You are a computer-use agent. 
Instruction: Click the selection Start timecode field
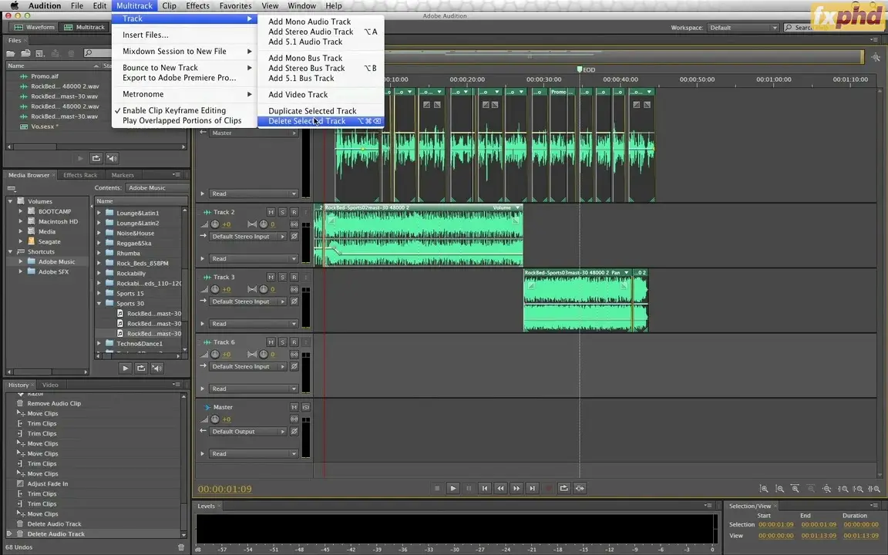pos(775,524)
